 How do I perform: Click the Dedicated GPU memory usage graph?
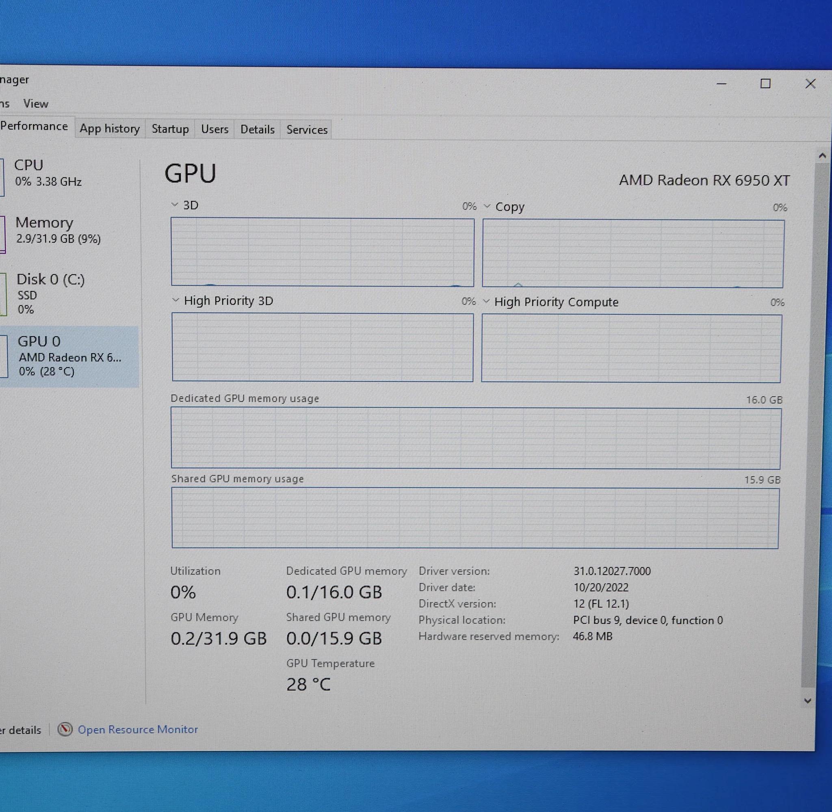tap(475, 438)
